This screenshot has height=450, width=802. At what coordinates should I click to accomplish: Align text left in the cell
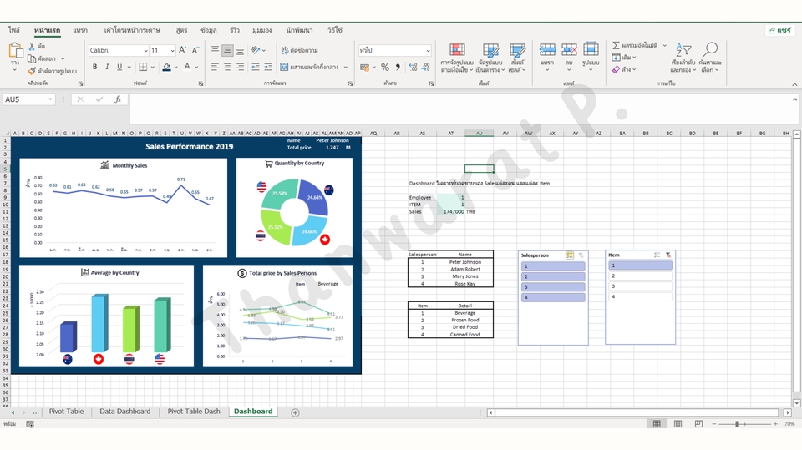[x=215, y=67]
